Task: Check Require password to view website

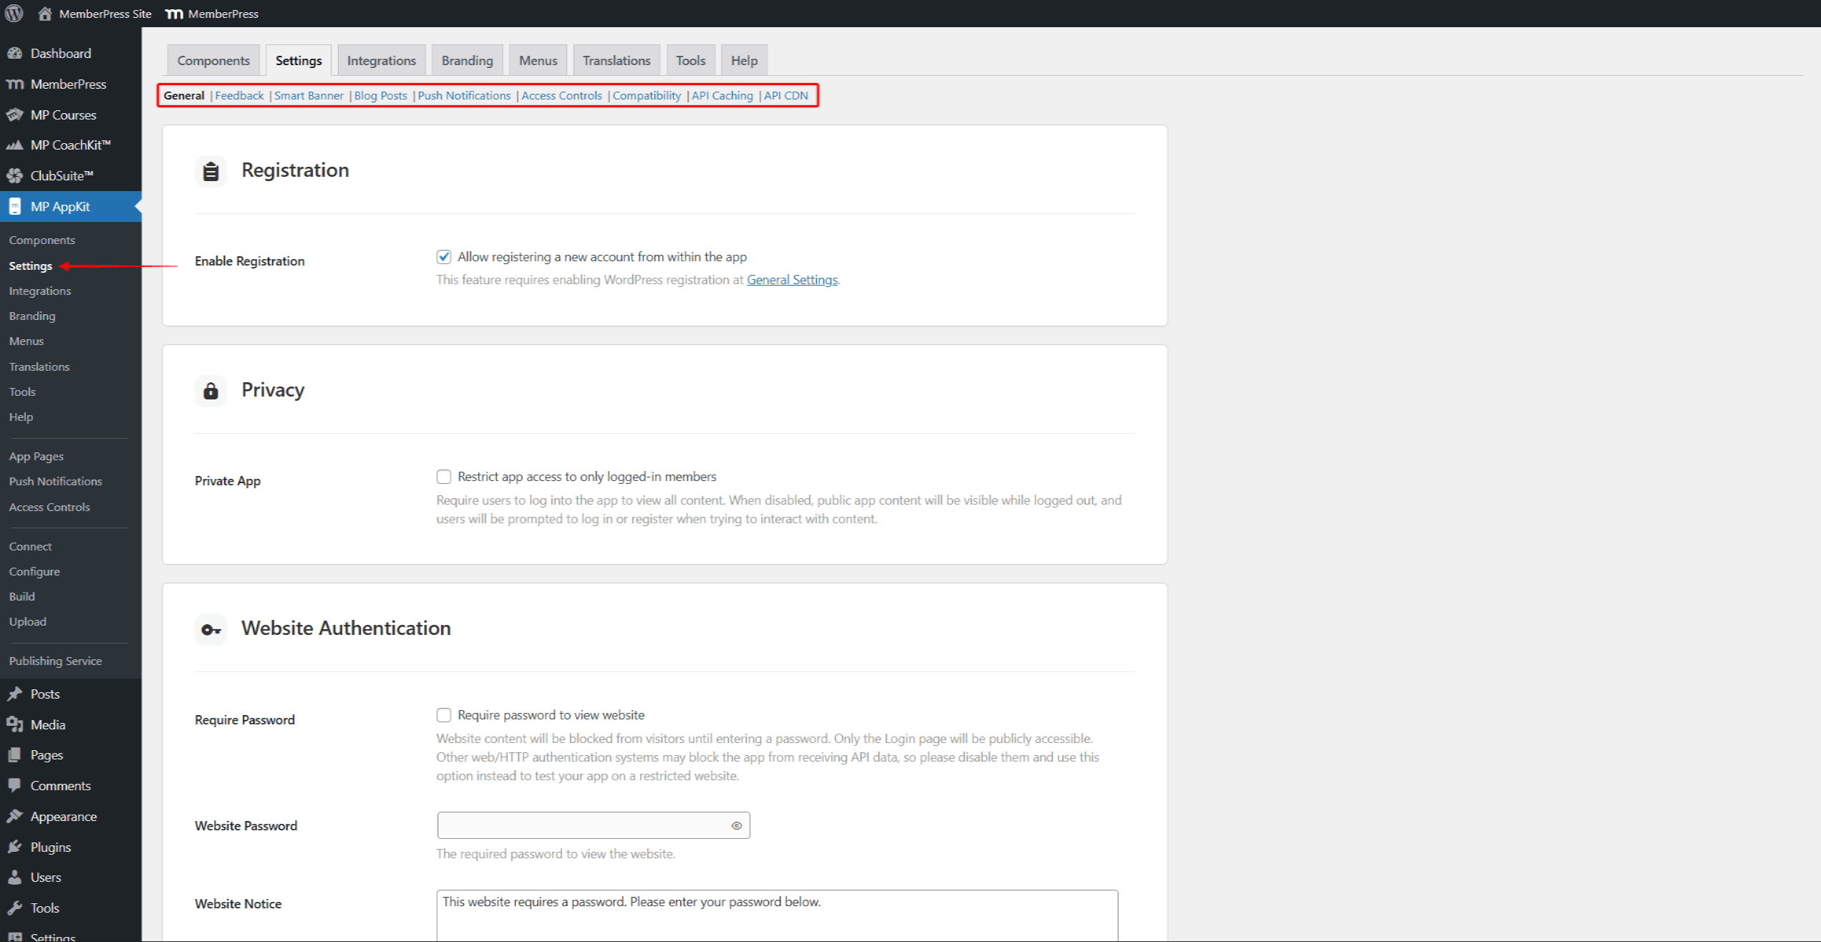Action: click(x=444, y=714)
